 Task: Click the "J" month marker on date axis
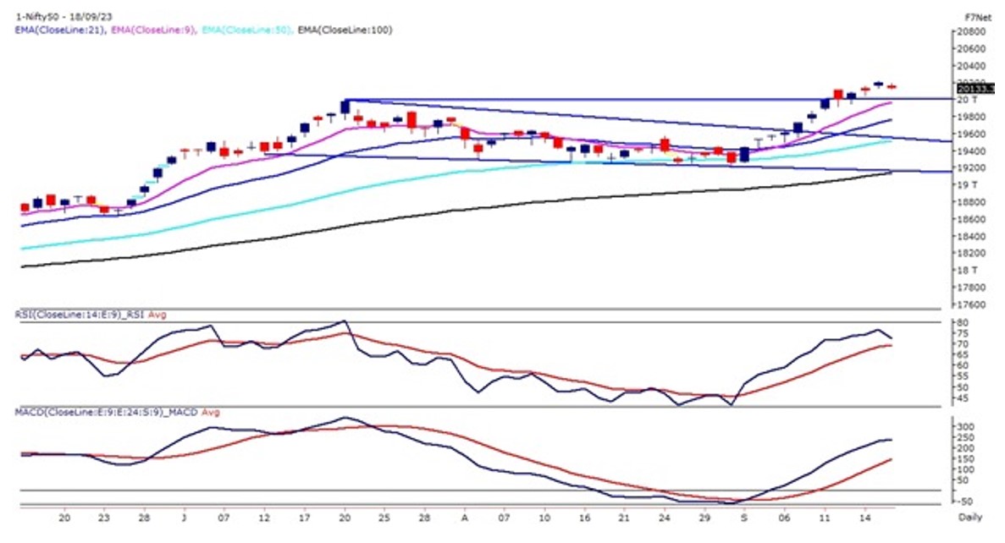tap(184, 518)
